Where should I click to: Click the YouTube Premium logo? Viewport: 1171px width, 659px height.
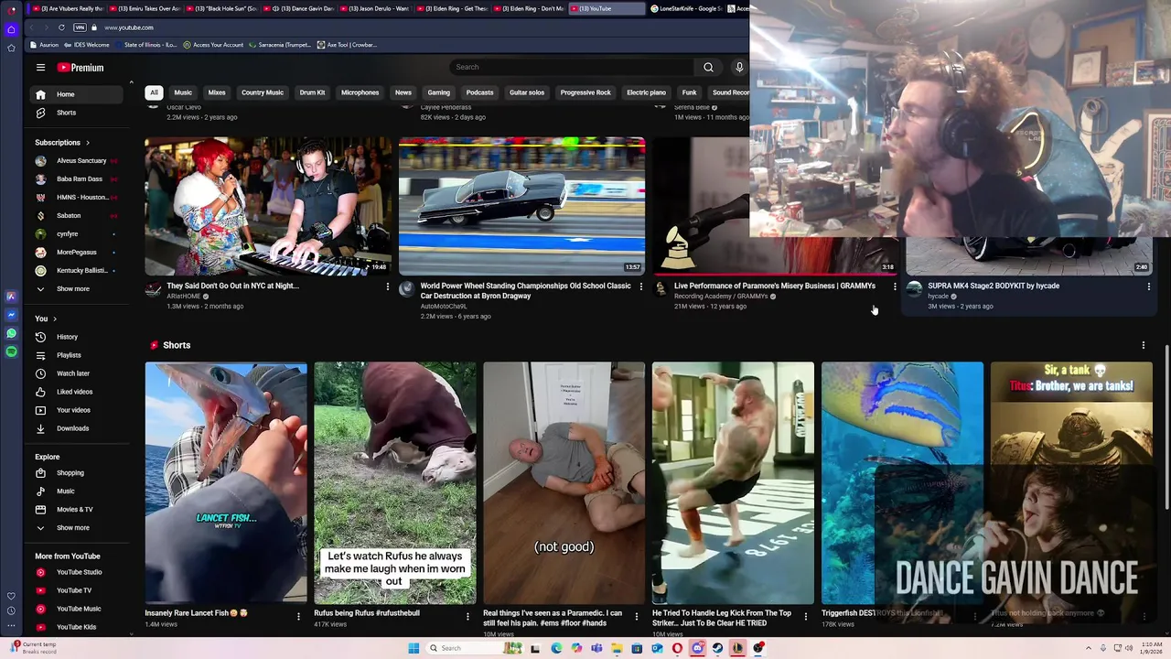coord(81,67)
